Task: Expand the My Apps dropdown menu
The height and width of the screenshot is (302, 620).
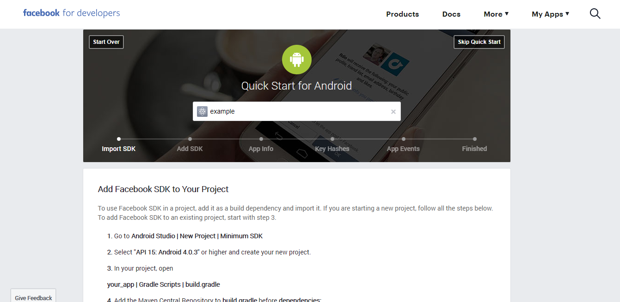Action: point(550,14)
